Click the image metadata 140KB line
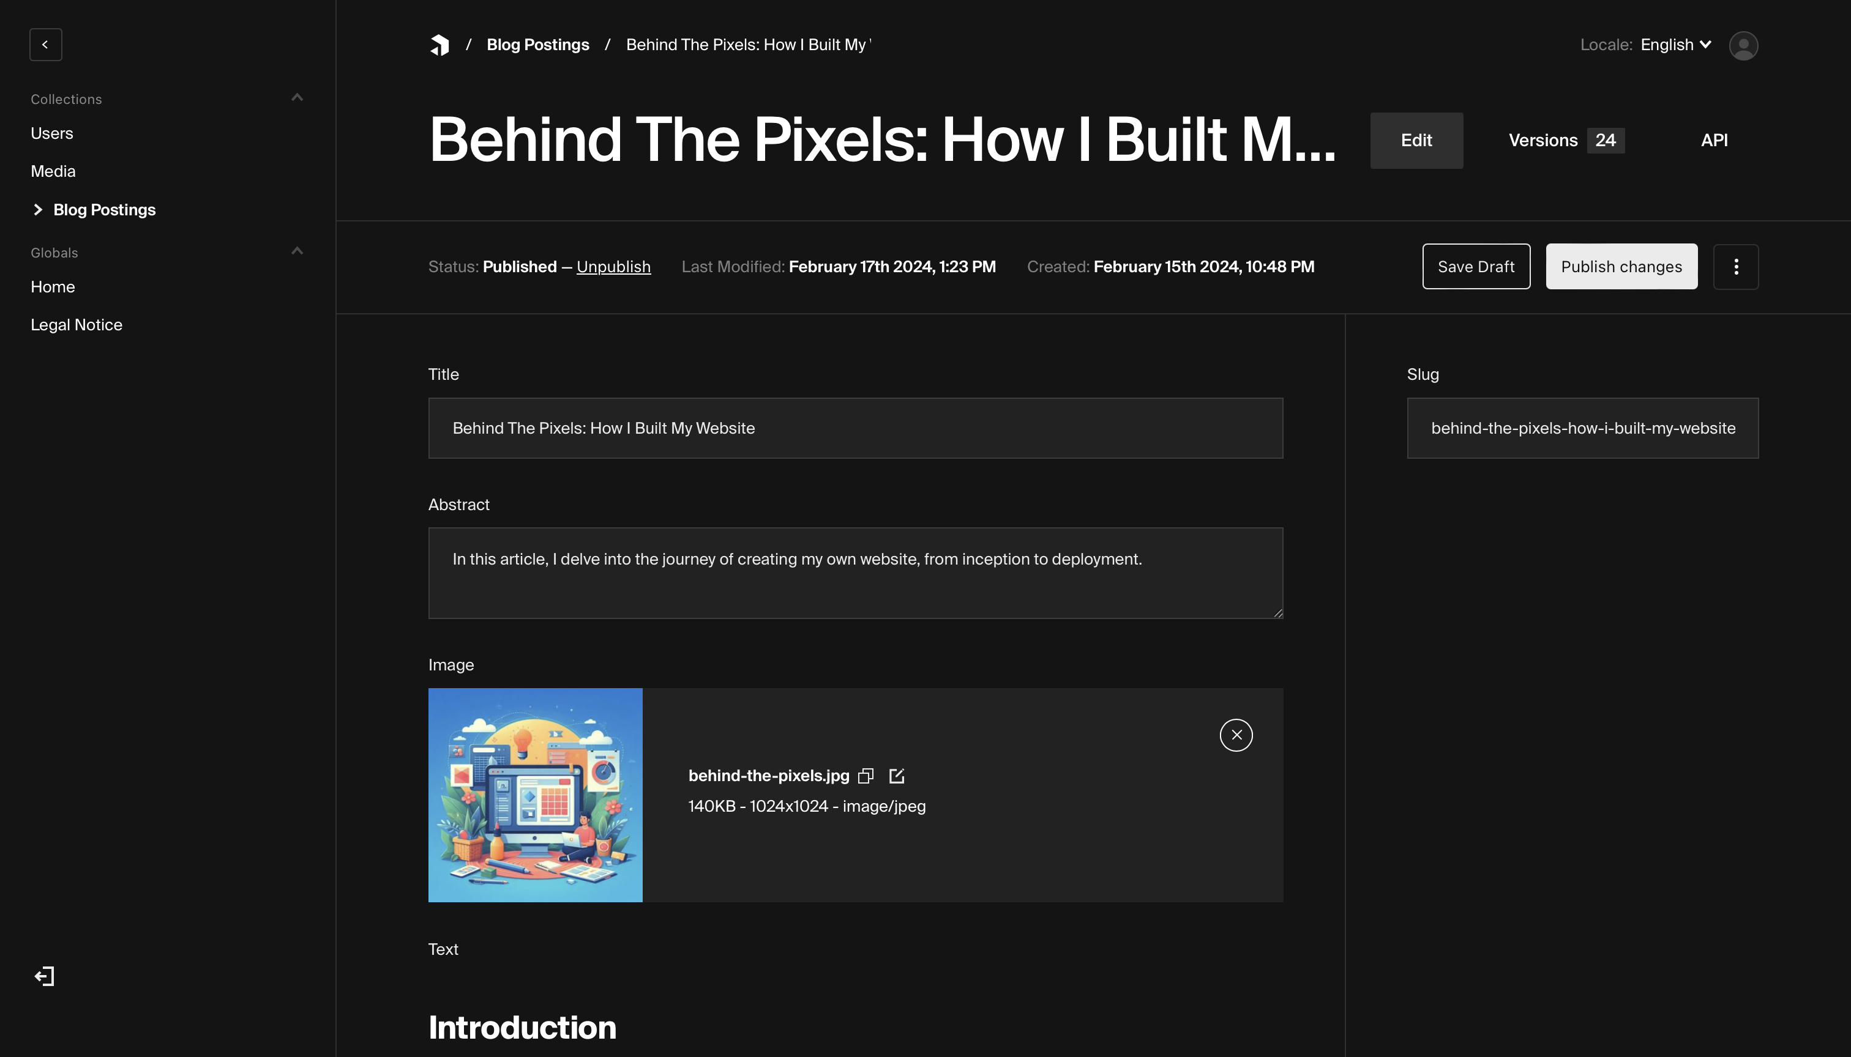The height and width of the screenshot is (1057, 1851). coord(806,806)
